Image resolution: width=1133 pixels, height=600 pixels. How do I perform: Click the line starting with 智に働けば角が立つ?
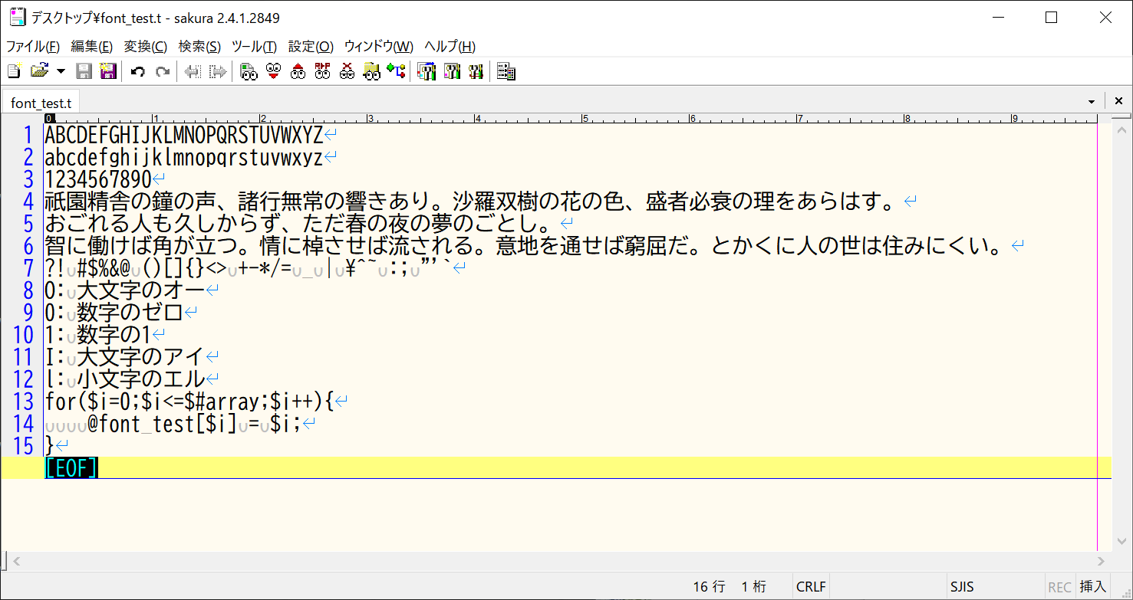(x=524, y=247)
